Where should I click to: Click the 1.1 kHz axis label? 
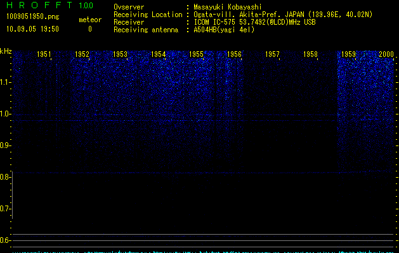coord(5,82)
